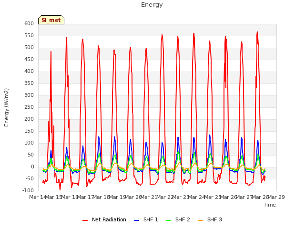Click the Mar 26 x-axis tick label
The image size is (305, 229).
pos(229,197)
